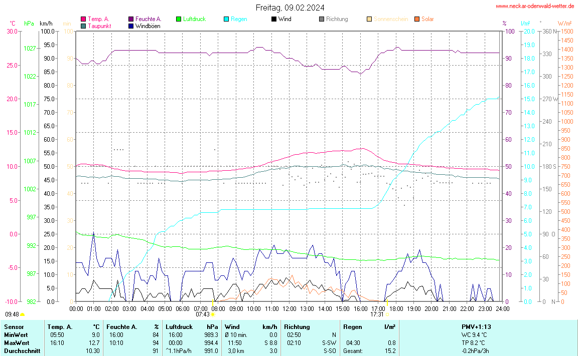Click the pink Temp. A. legend swatch
This screenshot has height=356, width=578.
click(x=83, y=19)
